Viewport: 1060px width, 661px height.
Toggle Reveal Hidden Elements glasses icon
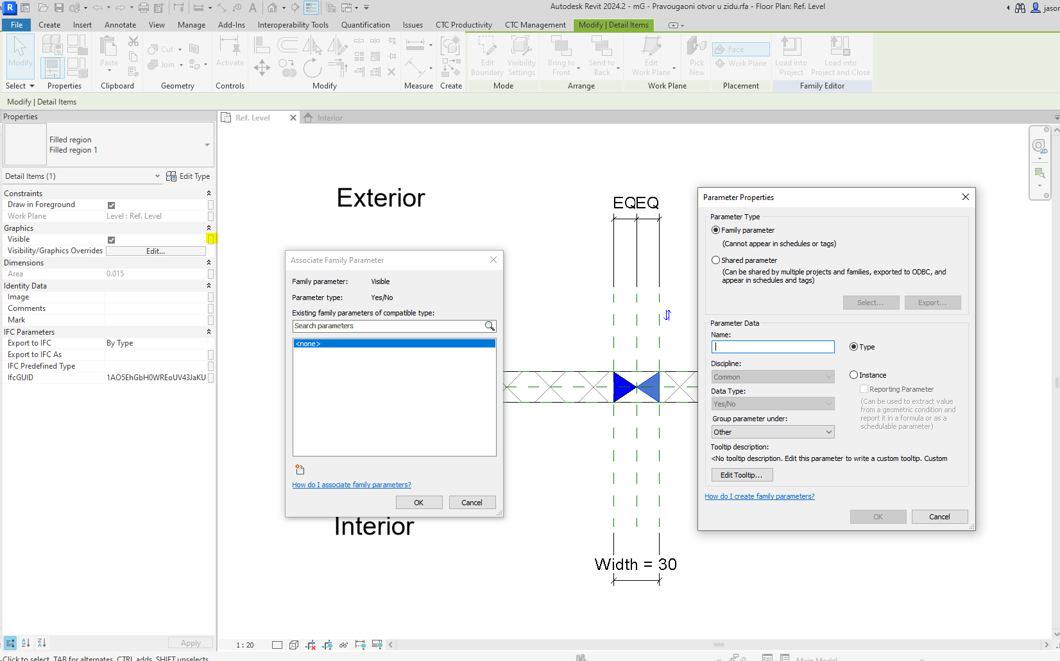coord(344,645)
